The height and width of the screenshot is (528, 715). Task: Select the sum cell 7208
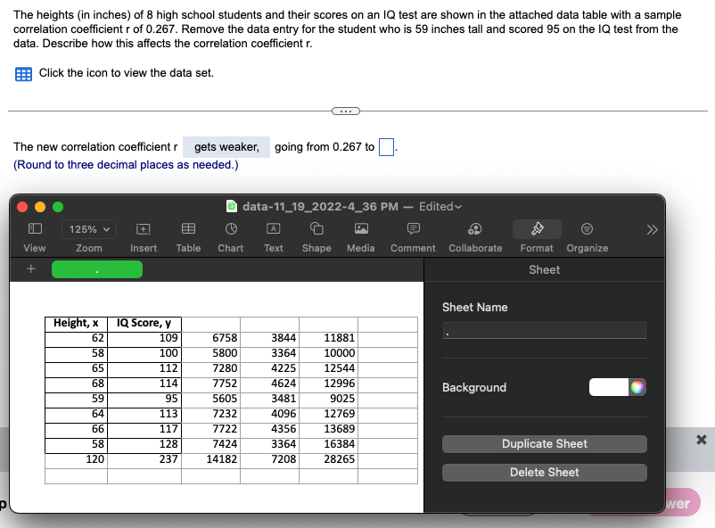click(269, 460)
